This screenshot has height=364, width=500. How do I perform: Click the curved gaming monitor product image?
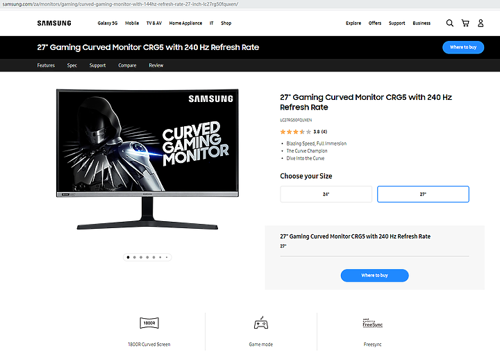tap(147, 159)
